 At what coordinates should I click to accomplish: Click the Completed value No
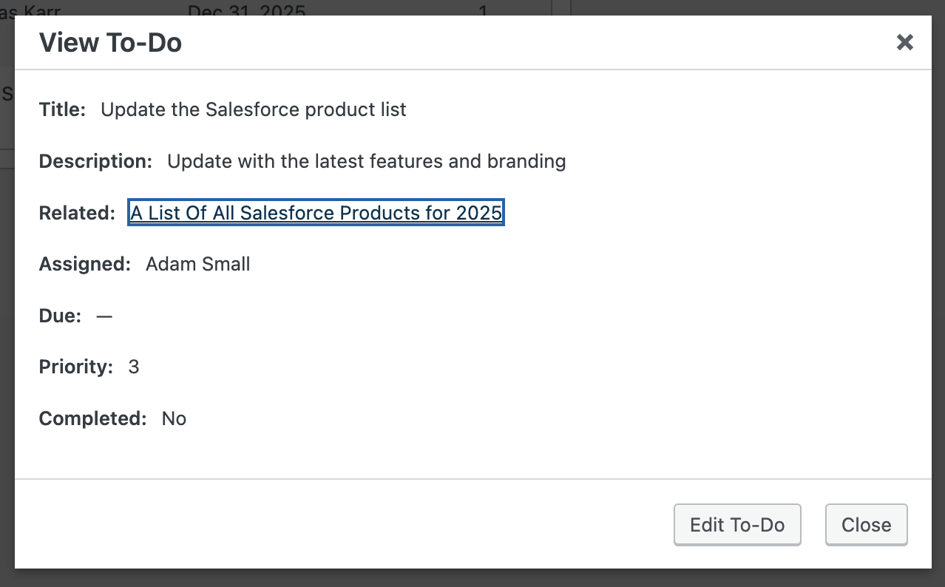point(174,418)
